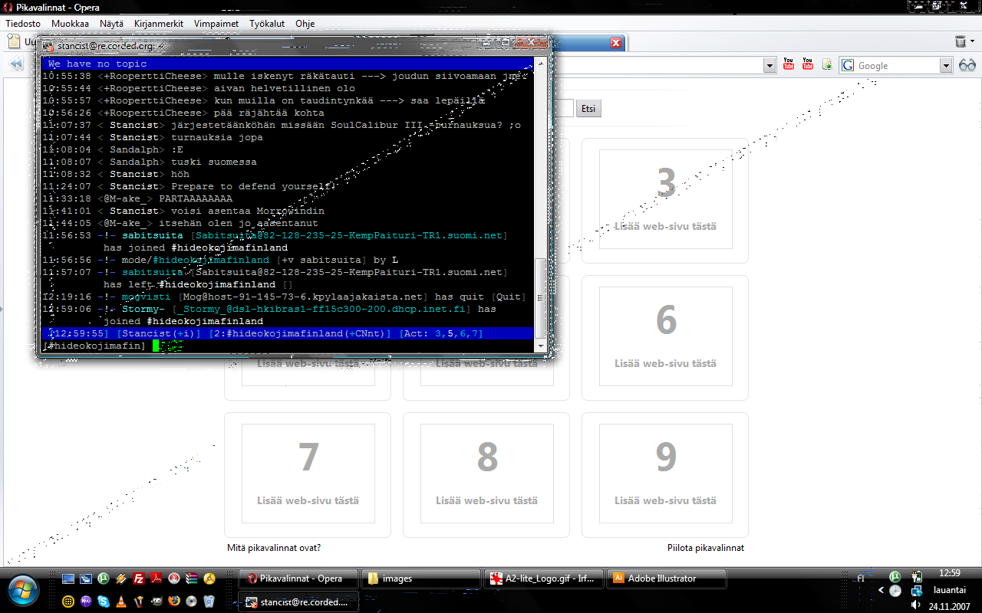Launch FileZilla from quick launch
Image resolution: width=982 pixels, height=613 pixels.
[x=140, y=579]
